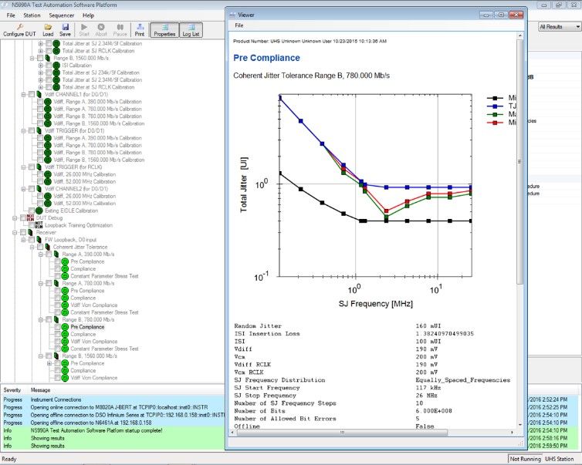
Task: Click the Viewer scroll down arrow
Action: (519, 426)
